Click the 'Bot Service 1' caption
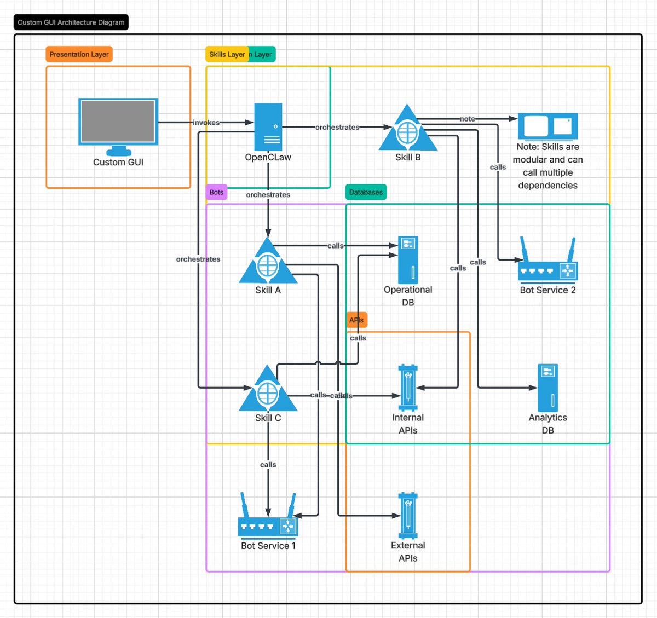The height and width of the screenshot is (618, 657). point(268,546)
